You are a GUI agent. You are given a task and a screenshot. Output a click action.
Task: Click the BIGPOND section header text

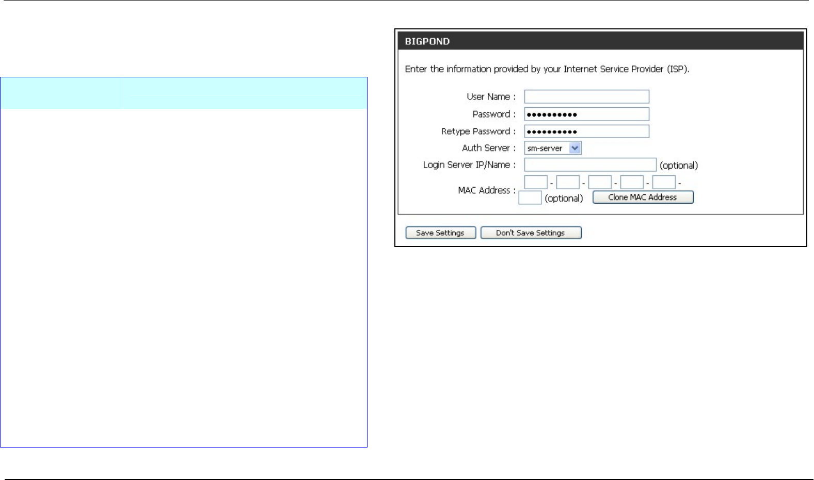[427, 41]
